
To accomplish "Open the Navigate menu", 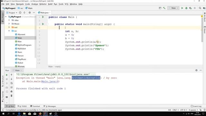I will pyautogui.click(x=20, y=4).
